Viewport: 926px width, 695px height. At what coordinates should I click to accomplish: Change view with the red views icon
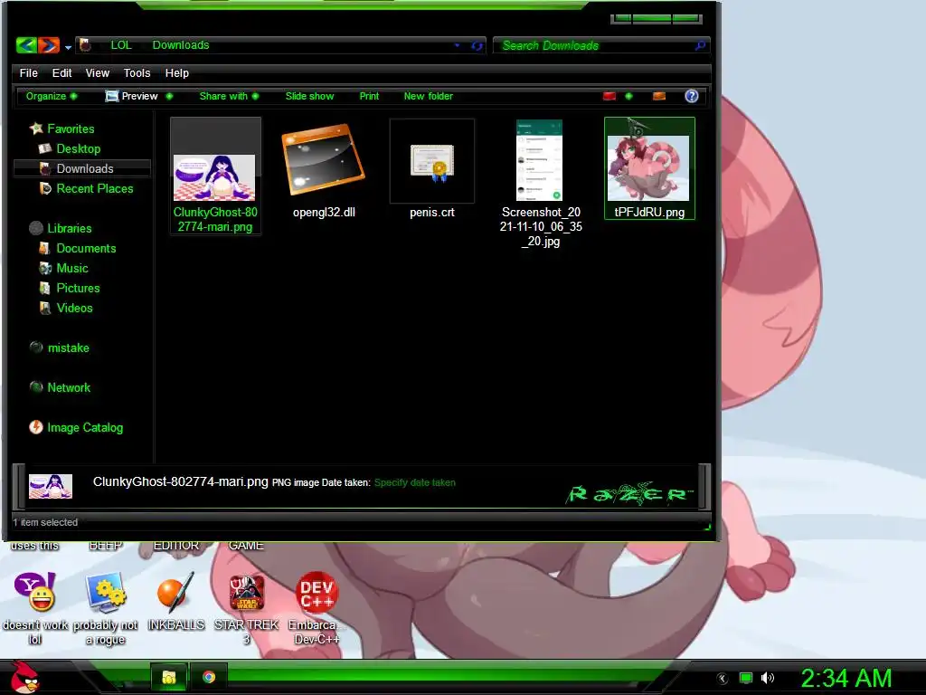(x=609, y=96)
